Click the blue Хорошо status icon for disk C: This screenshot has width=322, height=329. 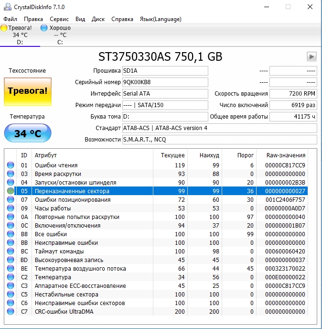coord(44,28)
